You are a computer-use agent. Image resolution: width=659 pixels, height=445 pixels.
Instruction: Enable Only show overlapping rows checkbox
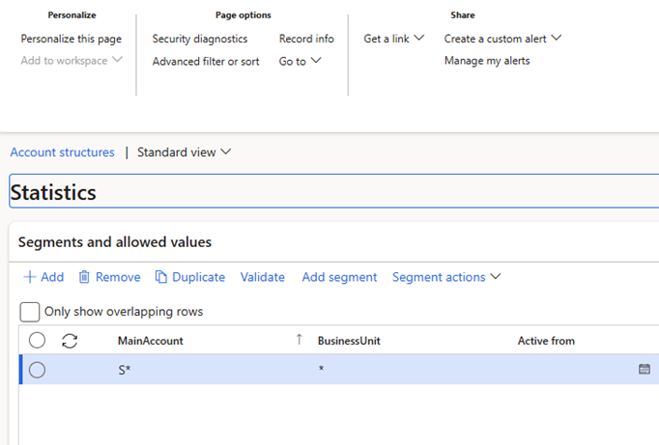pyautogui.click(x=30, y=312)
